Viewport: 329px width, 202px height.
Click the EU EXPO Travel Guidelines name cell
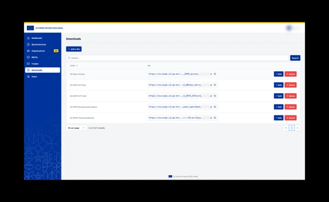coord(82,118)
